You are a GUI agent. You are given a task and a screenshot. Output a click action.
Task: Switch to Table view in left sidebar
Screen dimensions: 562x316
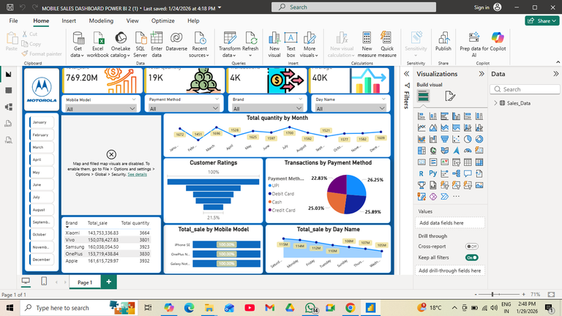(x=9, y=90)
